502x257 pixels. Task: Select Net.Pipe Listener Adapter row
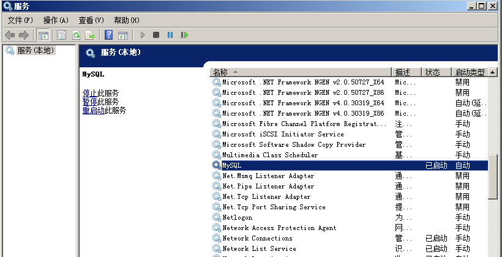coord(350,186)
